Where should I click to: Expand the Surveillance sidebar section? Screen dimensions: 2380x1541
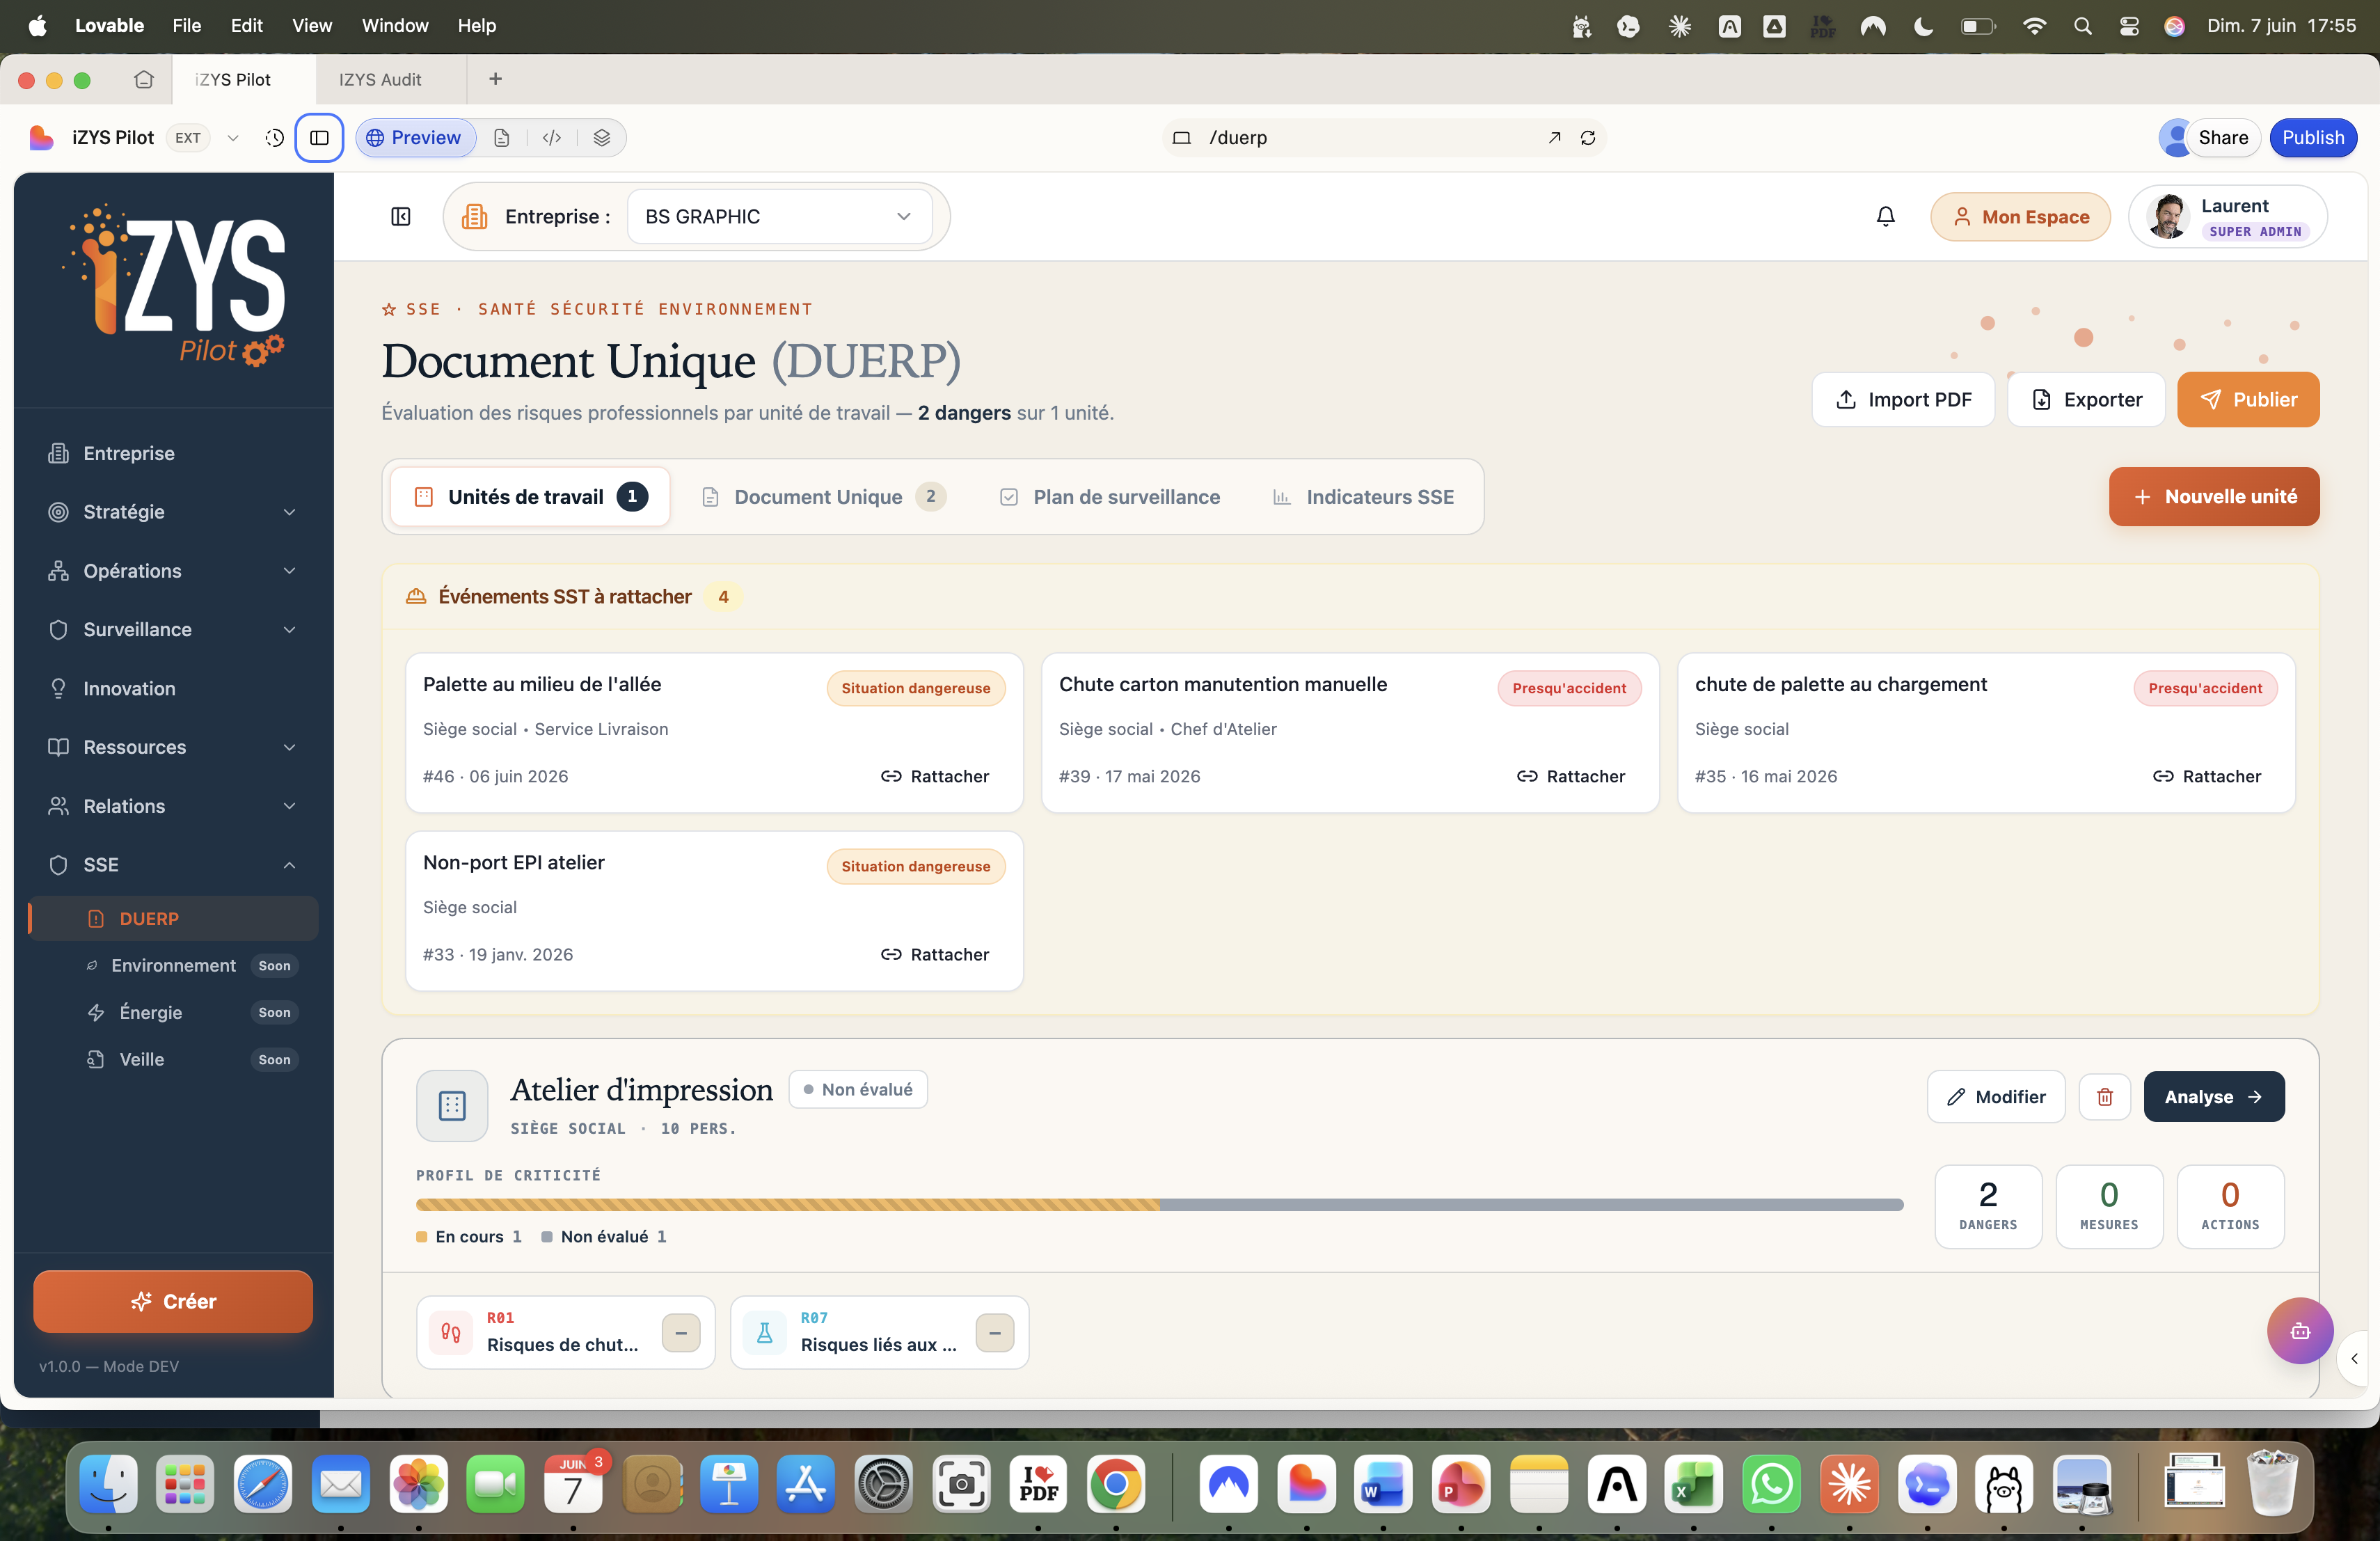pos(174,630)
